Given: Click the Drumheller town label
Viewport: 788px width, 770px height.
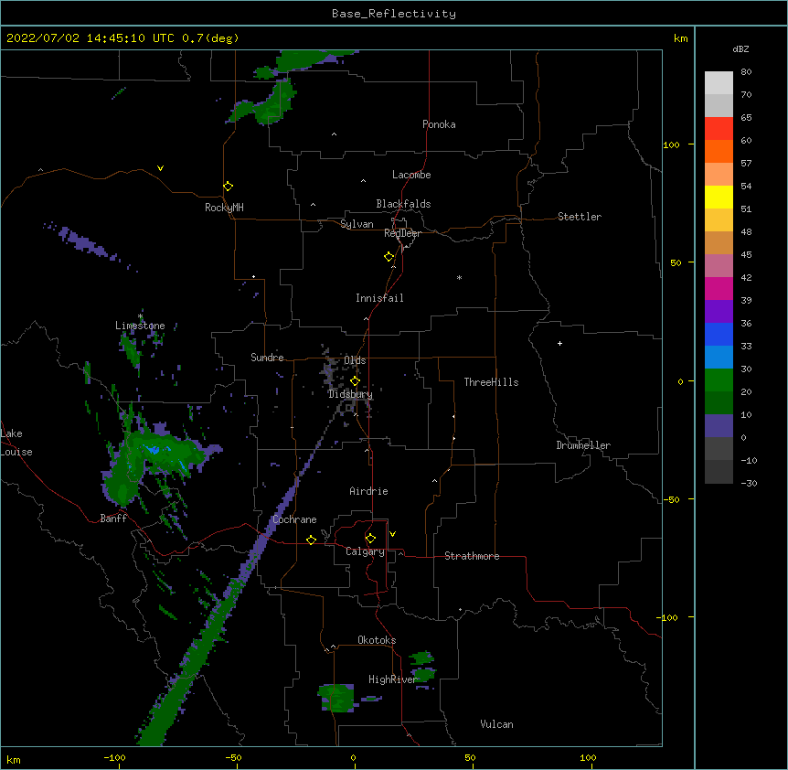Looking at the screenshot, I should [583, 445].
